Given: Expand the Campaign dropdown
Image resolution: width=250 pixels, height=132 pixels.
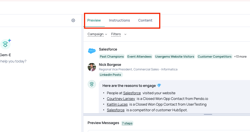Looking at the screenshot, I should point(97,34).
